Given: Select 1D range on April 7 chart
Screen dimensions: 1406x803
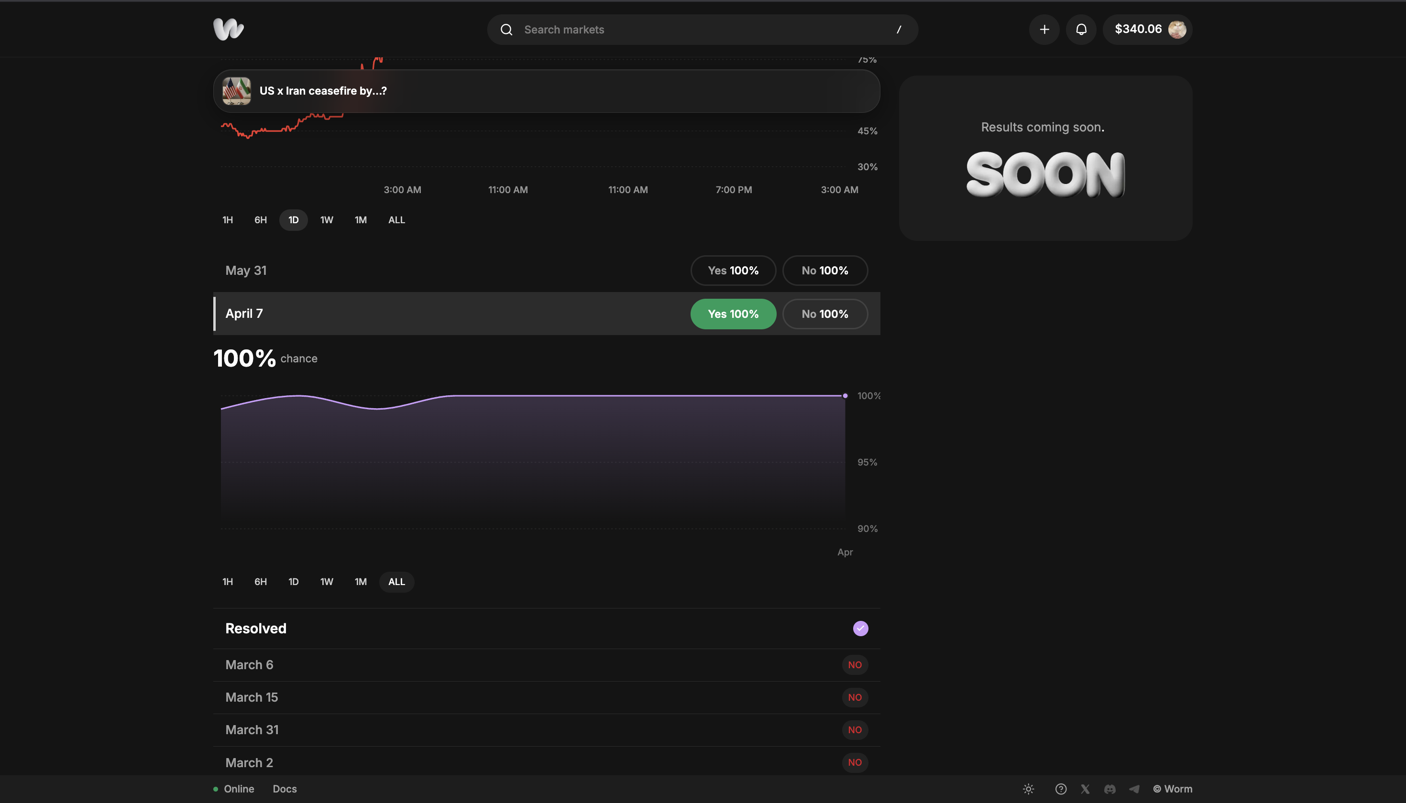Looking at the screenshot, I should click(x=294, y=582).
